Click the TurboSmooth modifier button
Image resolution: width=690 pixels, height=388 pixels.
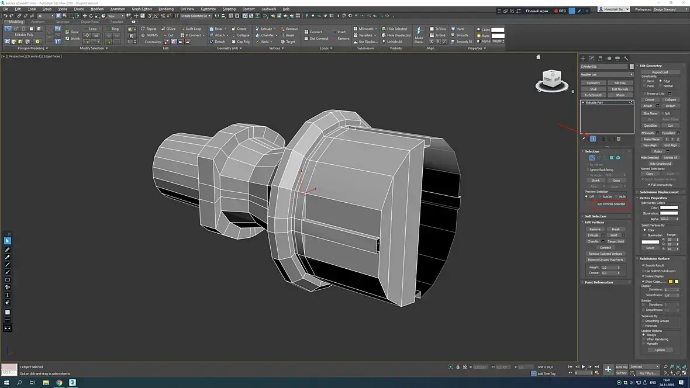point(593,95)
